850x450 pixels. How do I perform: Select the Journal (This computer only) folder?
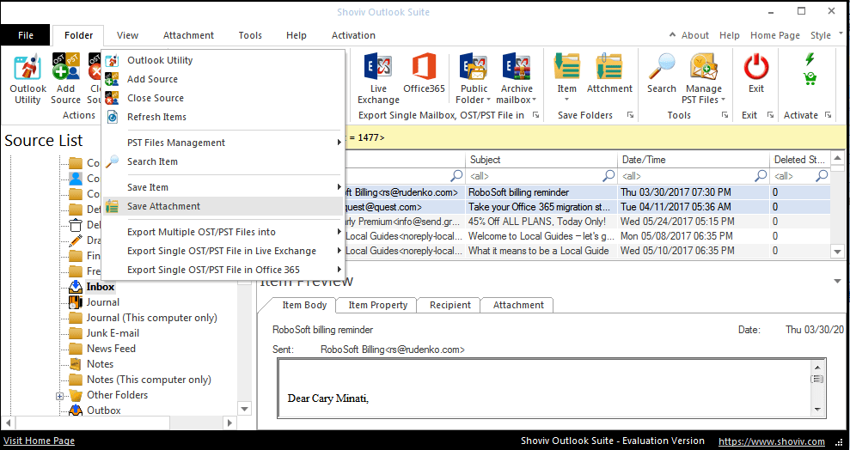tap(152, 318)
